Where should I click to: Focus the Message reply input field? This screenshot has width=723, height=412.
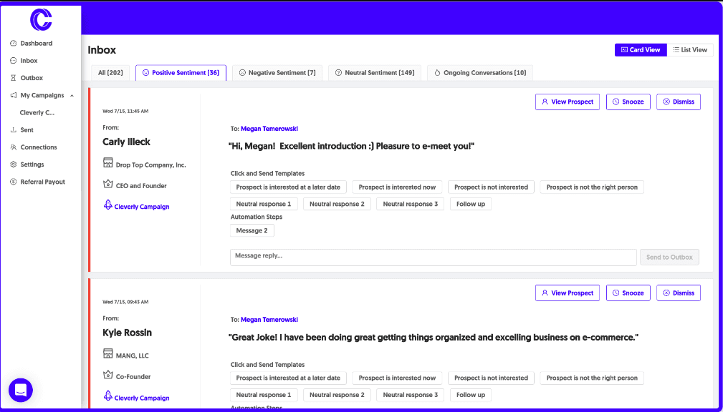tap(434, 257)
